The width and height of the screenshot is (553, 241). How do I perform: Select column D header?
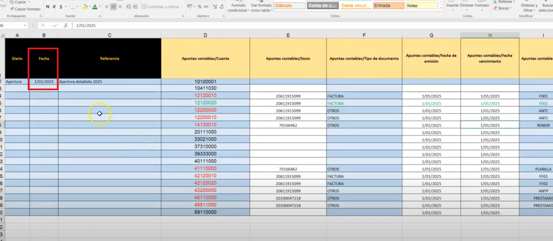pos(205,35)
